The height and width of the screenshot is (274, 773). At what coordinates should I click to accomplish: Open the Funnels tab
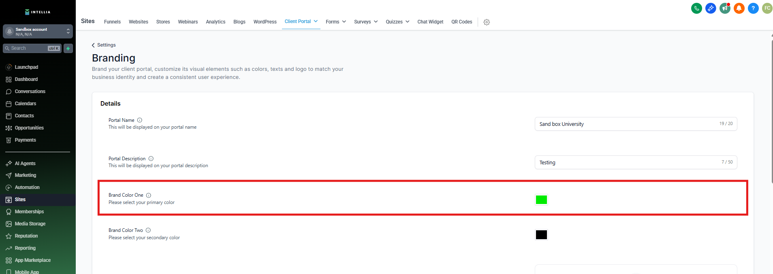tap(112, 22)
